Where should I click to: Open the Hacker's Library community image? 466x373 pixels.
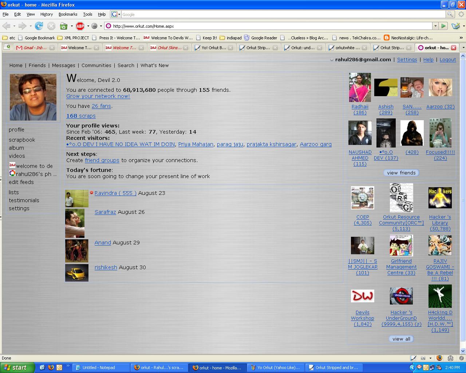(440, 198)
